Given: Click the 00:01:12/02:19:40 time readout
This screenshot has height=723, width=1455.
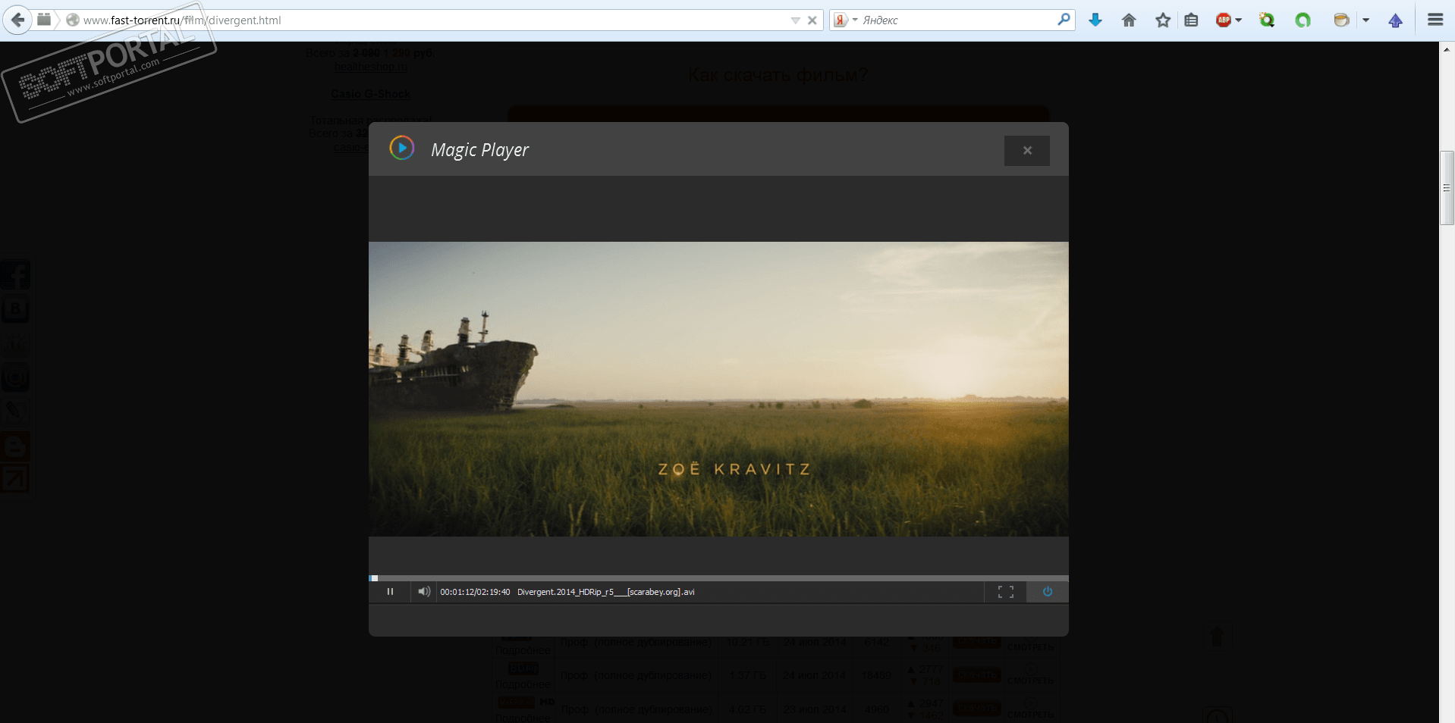Looking at the screenshot, I should click(x=475, y=592).
